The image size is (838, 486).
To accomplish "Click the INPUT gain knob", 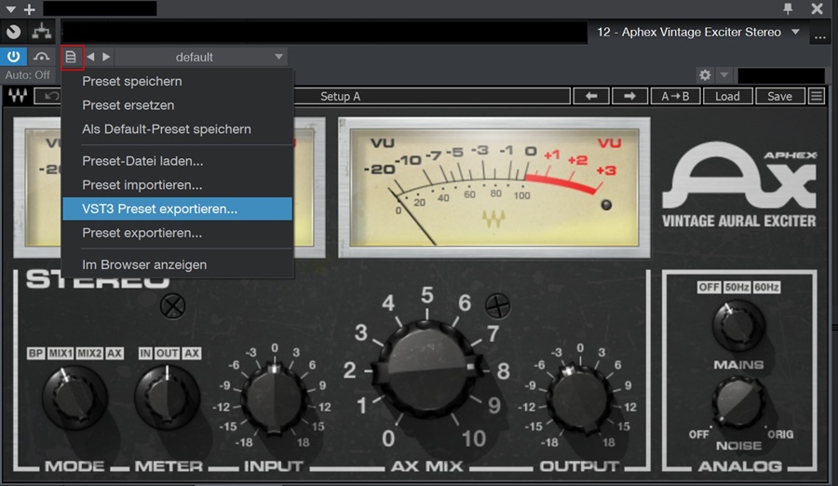I will [x=274, y=398].
